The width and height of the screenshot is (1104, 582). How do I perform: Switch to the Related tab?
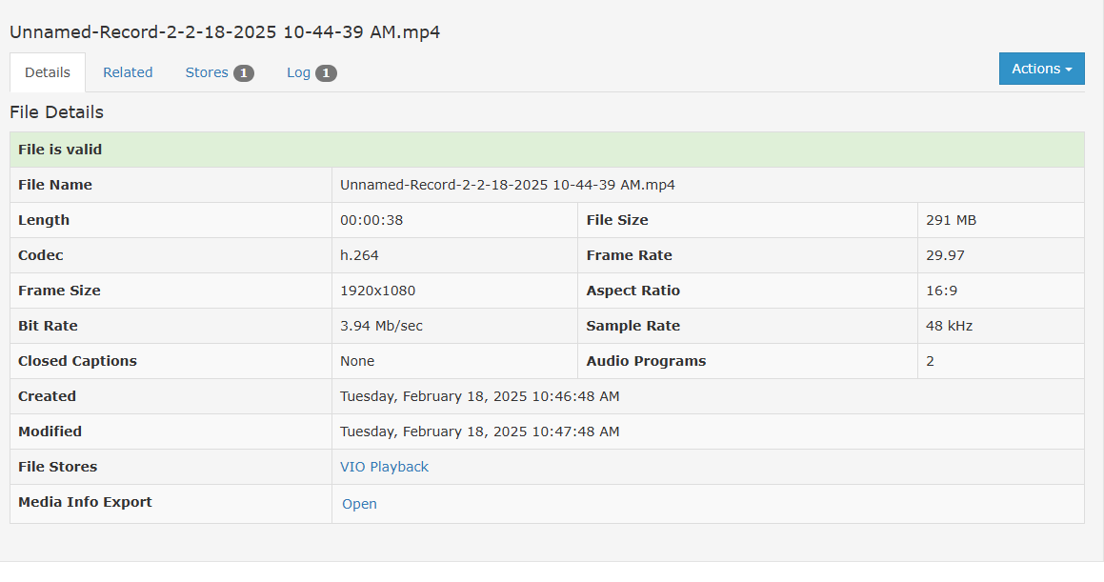[x=128, y=71]
